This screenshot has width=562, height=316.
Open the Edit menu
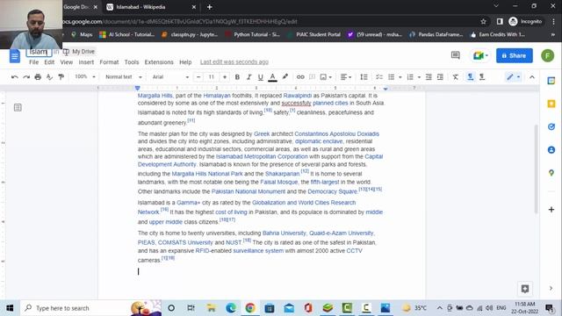tap(49, 62)
